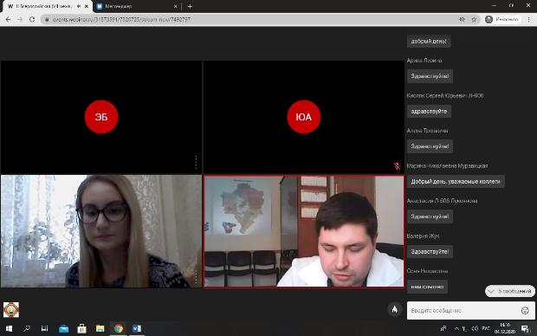
Task: Reload the webinar page
Action: [x=32, y=20]
